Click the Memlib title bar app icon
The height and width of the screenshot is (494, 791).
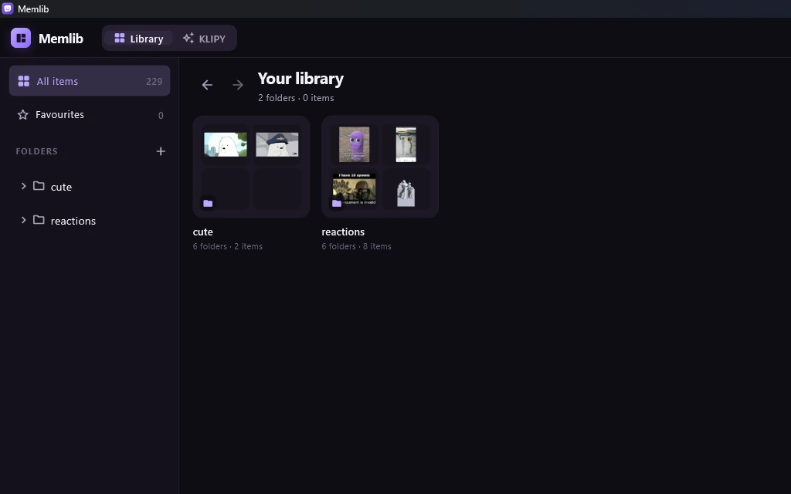[8, 8]
